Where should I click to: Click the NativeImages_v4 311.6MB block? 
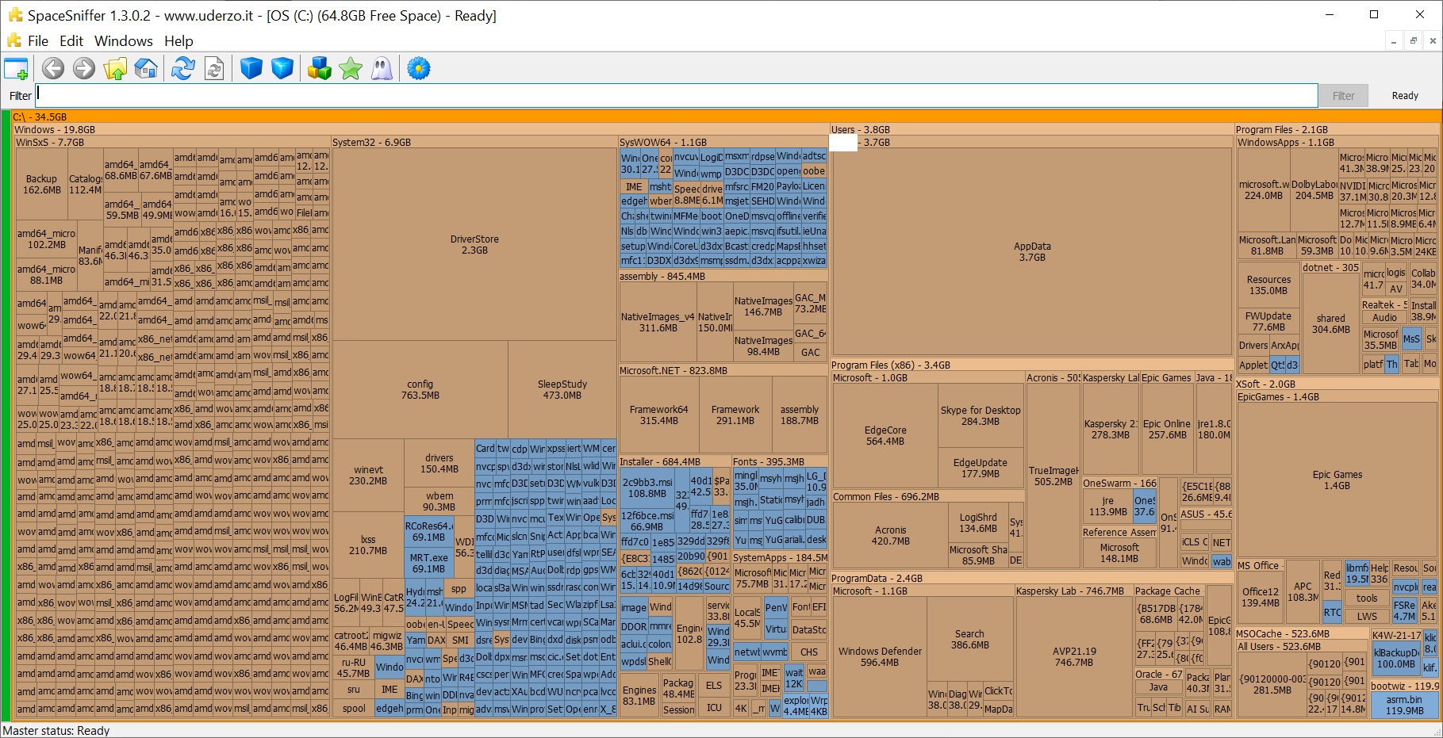658,323
